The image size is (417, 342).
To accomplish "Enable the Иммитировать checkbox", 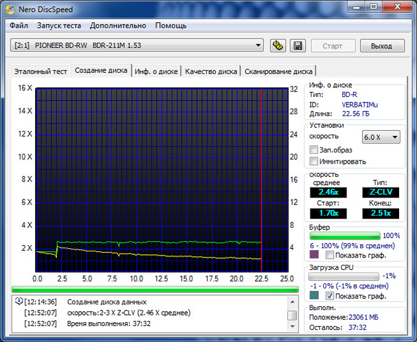I will pos(314,161).
